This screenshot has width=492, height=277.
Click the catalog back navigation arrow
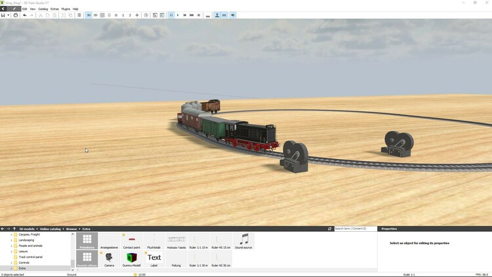(x=3, y=229)
